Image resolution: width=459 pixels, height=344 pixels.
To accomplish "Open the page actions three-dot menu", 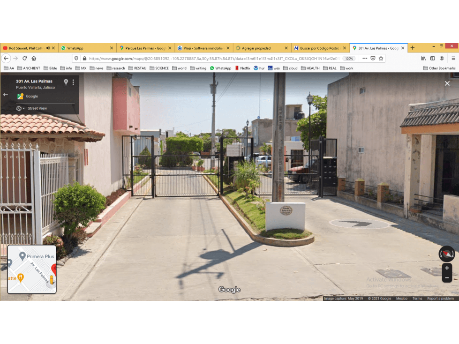I will (364, 59).
